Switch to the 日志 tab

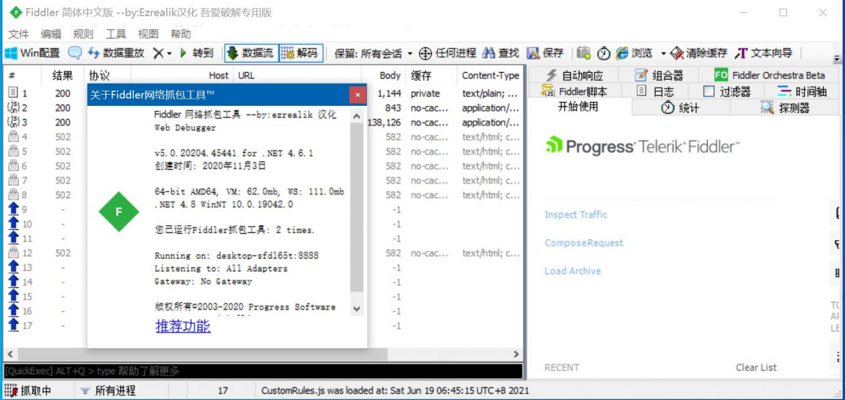coord(655,91)
